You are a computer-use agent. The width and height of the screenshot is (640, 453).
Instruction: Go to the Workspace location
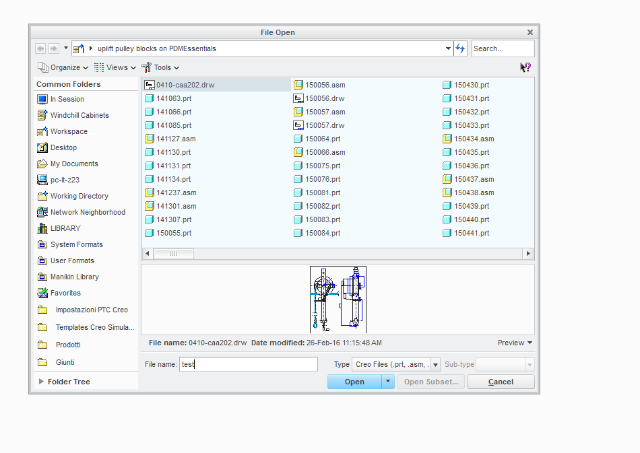click(x=62, y=131)
